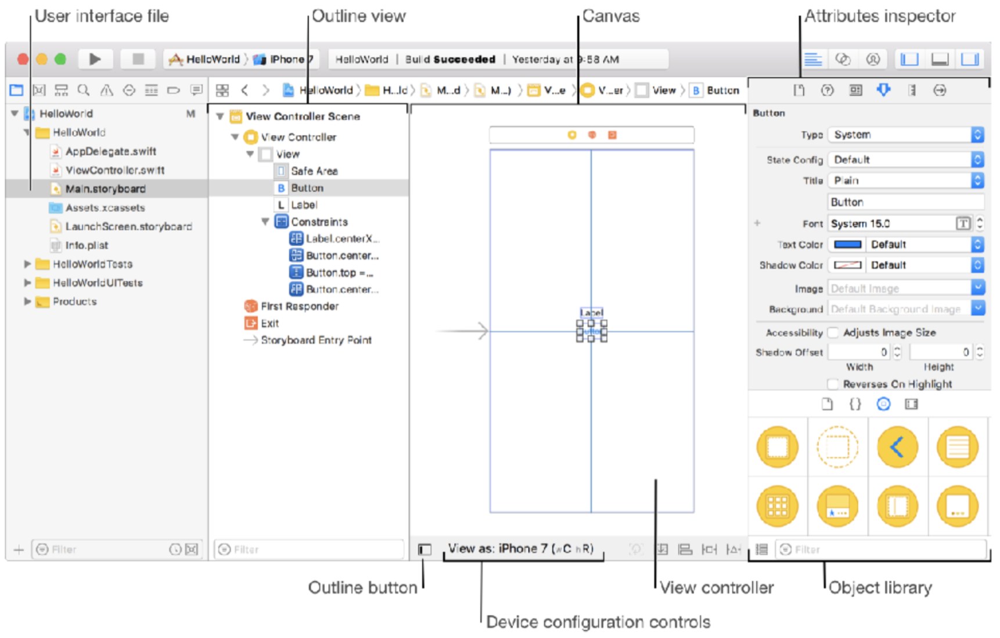Expand the HelloWorldTests folder
Screen dimensions: 1000x638
click(x=27, y=264)
